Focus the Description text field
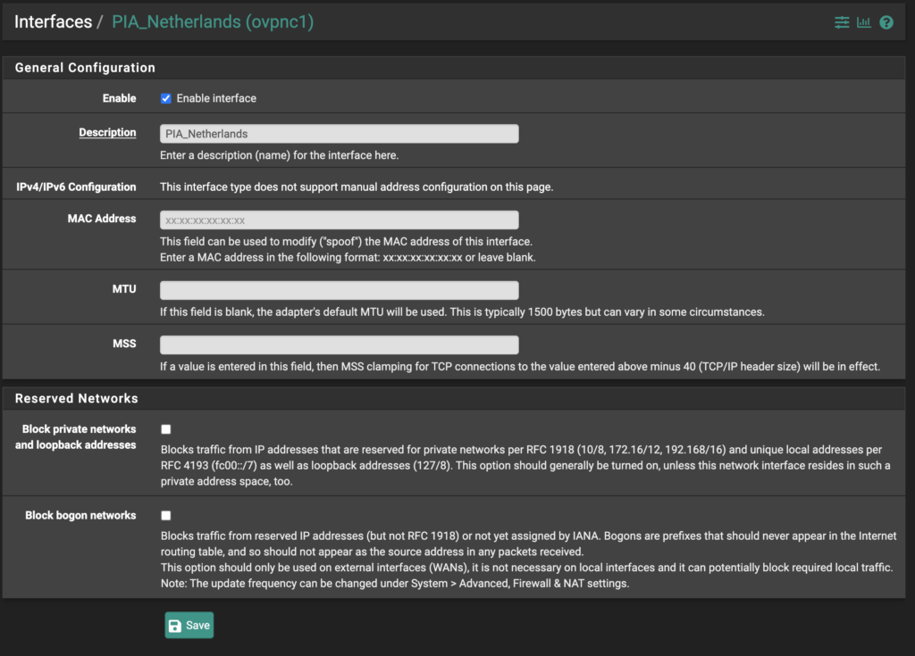Screen dimensions: 915x656 click(x=339, y=134)
